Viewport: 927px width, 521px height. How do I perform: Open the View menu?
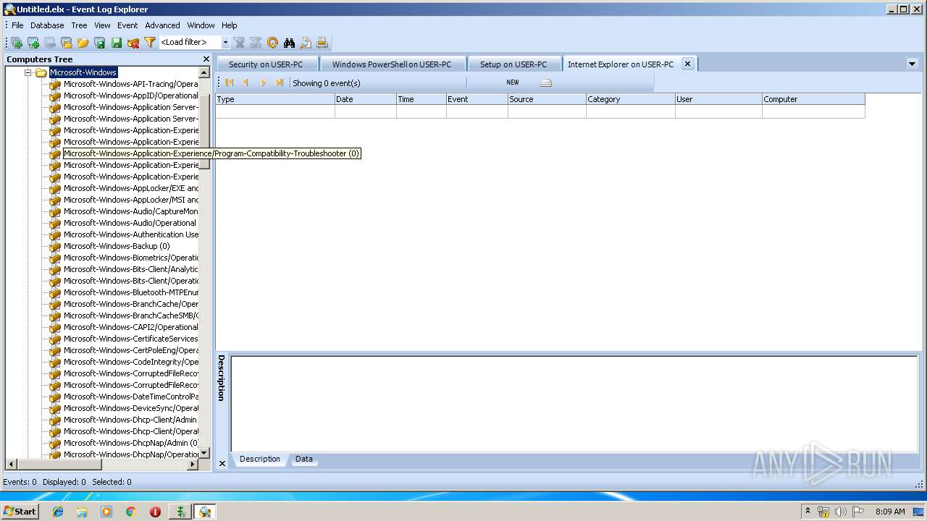102,25
